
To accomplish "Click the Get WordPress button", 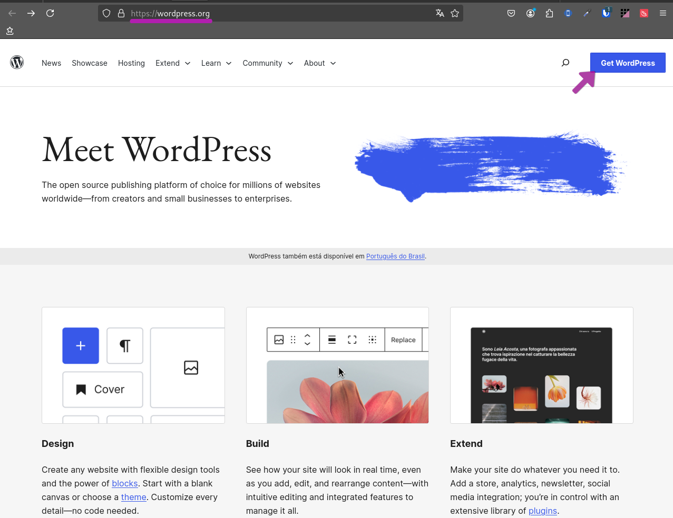I will pos(628,63).
